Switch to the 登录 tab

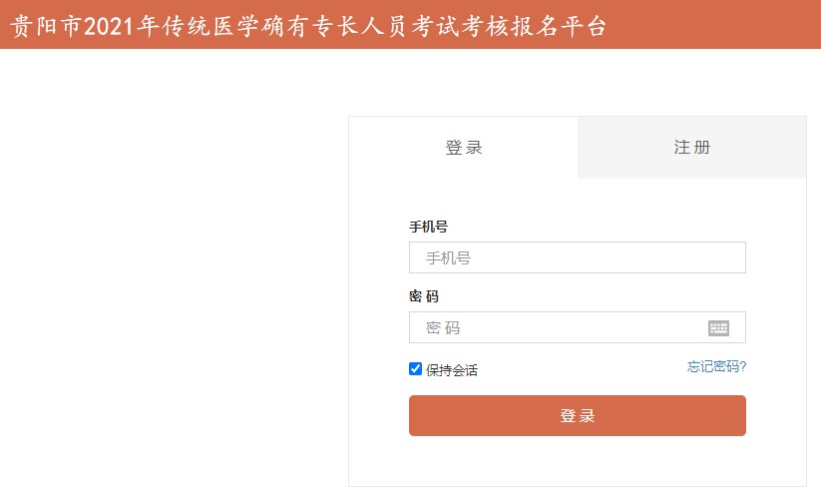click(463, 148)
